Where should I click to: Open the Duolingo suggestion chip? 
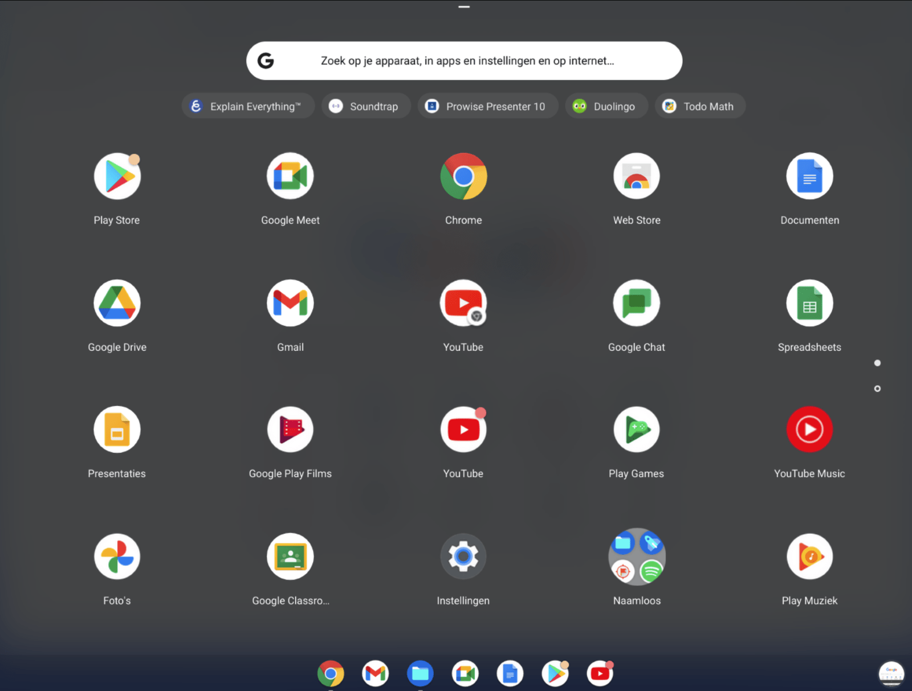coord(606,106)
